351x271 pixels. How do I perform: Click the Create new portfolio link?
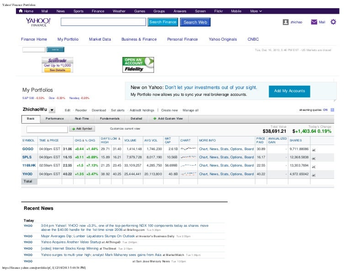(170, 110)
